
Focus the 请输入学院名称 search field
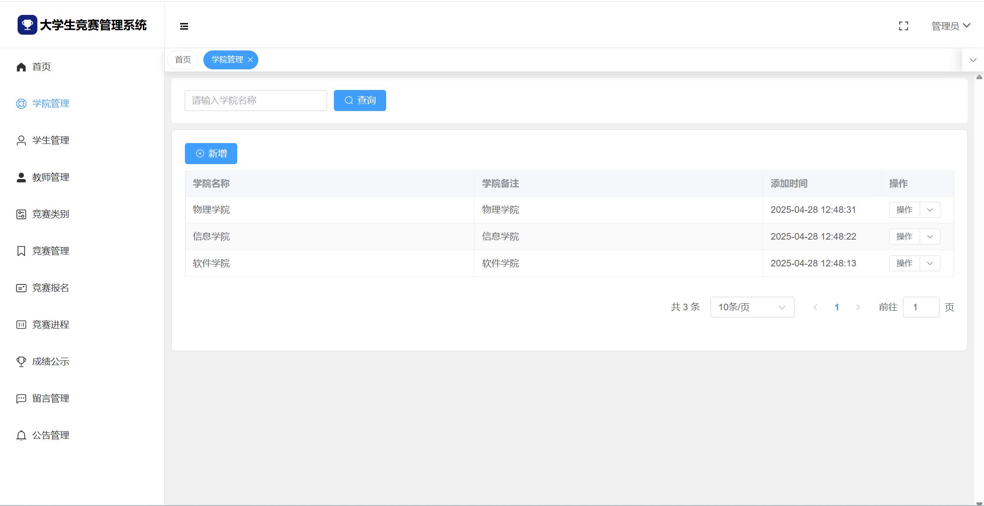(256, 100)
